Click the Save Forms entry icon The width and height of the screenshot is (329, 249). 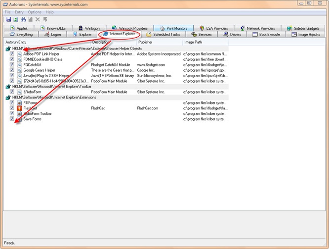pos(19,119)
